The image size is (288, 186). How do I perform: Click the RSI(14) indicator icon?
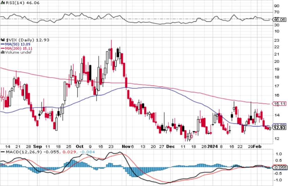[3, 3]
